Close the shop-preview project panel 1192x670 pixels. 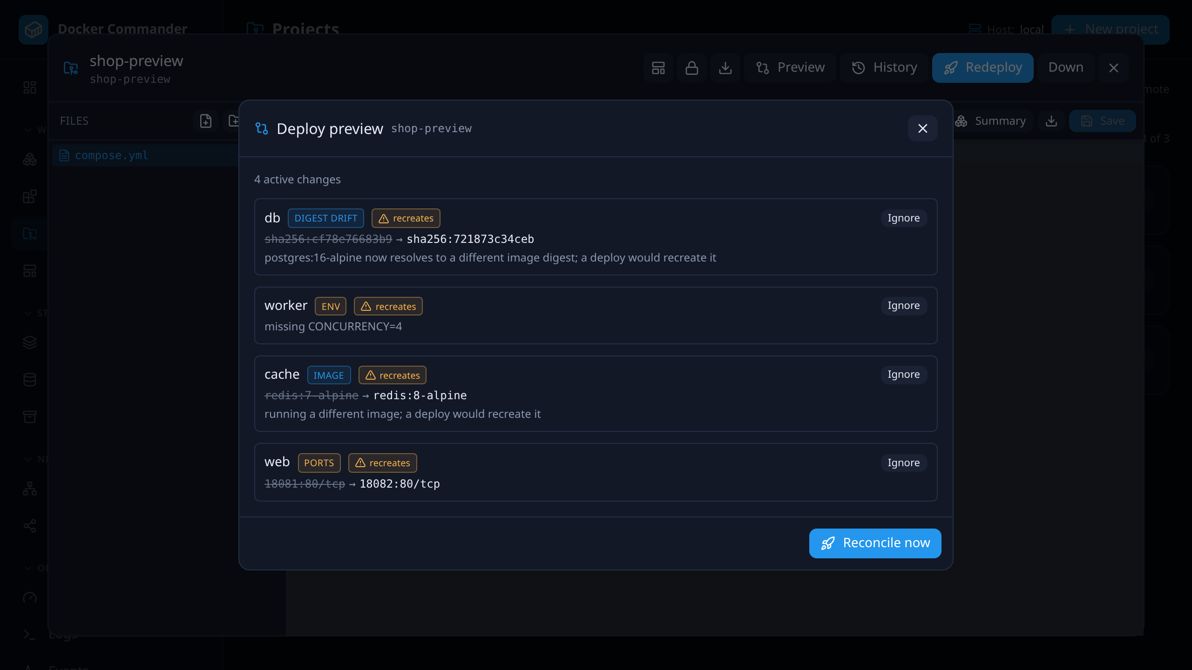pos(1114,68)
